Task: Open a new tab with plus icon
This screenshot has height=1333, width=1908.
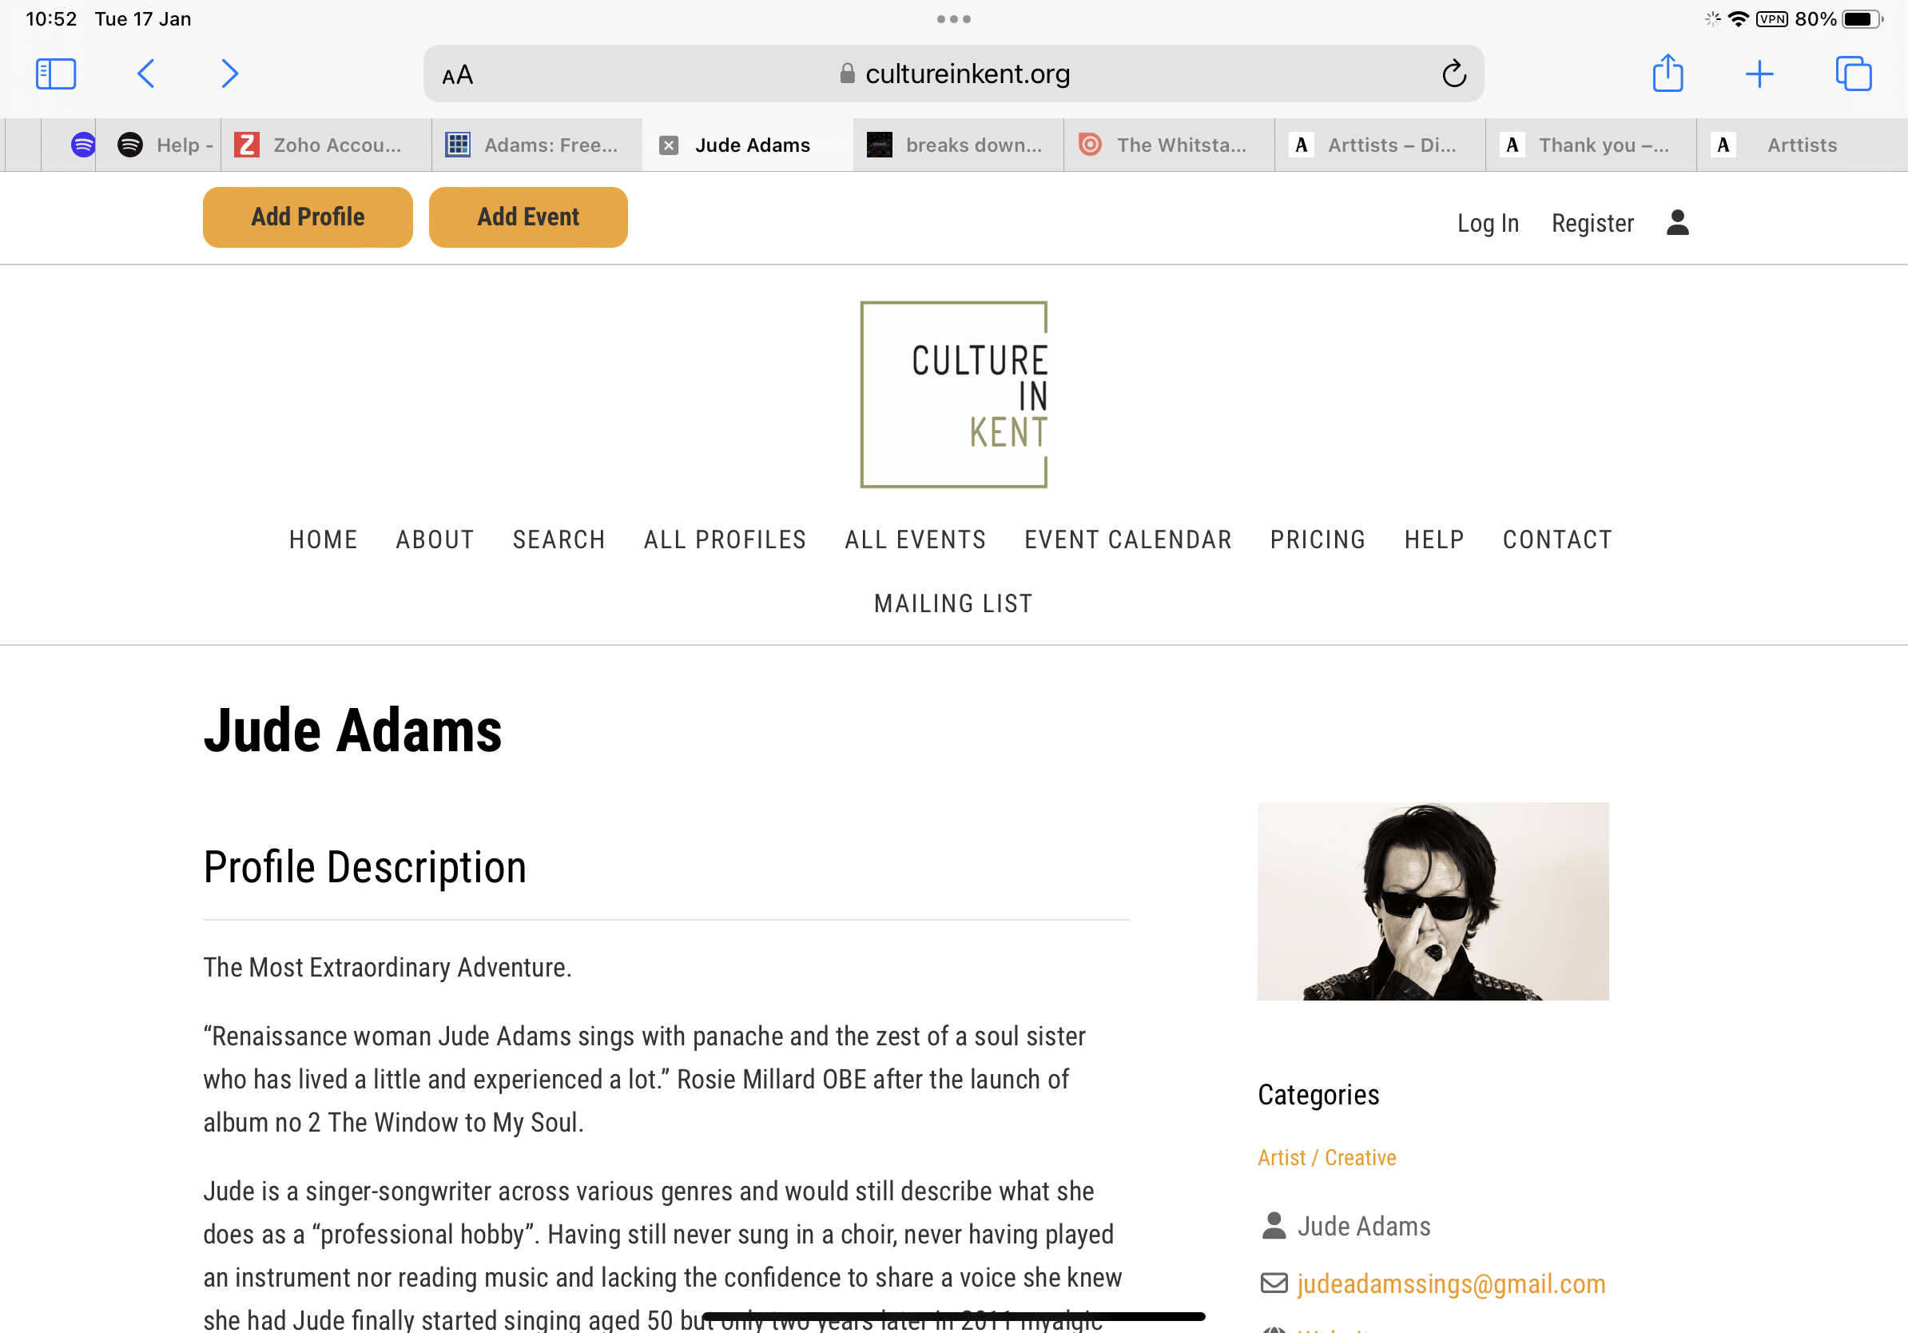Action: [x=1759, y=74]
